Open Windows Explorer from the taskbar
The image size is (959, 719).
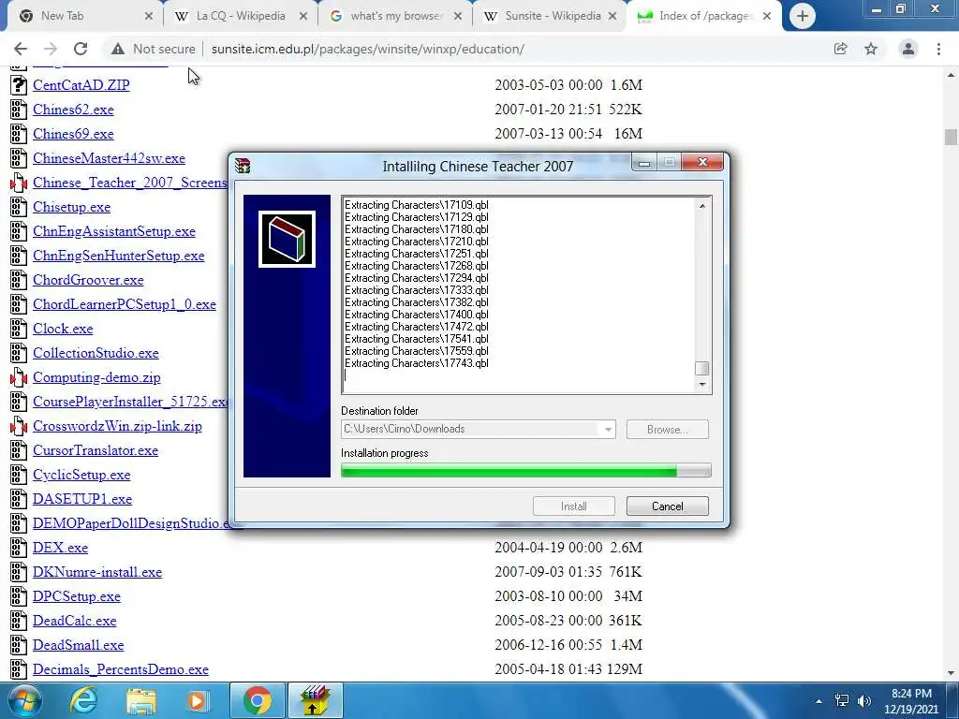pos(141,700)
